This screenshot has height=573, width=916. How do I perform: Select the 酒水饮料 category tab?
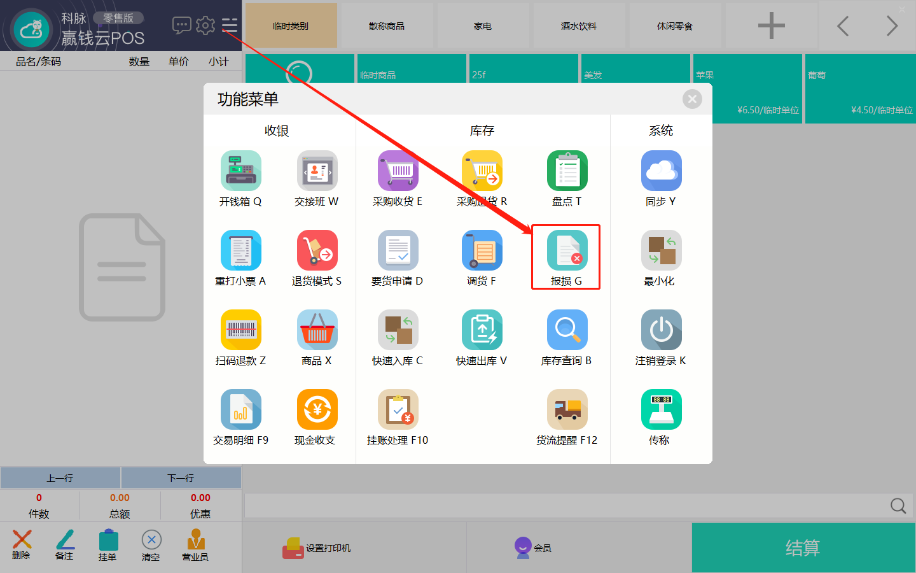(579, 25)
